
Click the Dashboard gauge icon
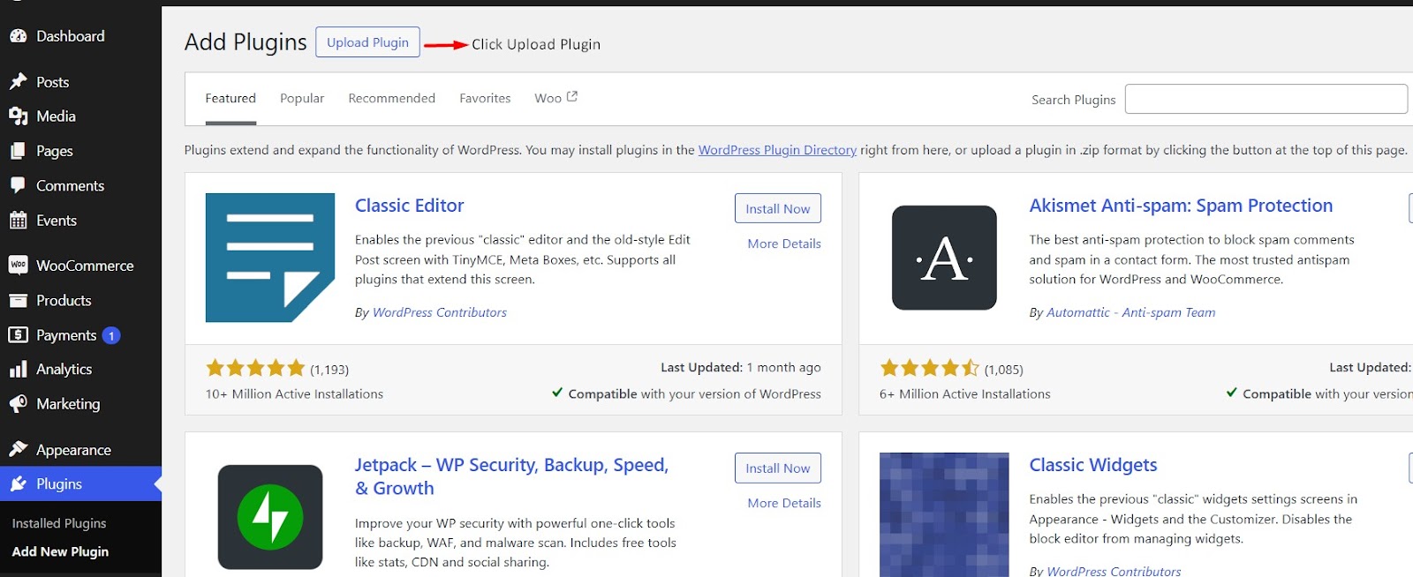click(18, 36)
